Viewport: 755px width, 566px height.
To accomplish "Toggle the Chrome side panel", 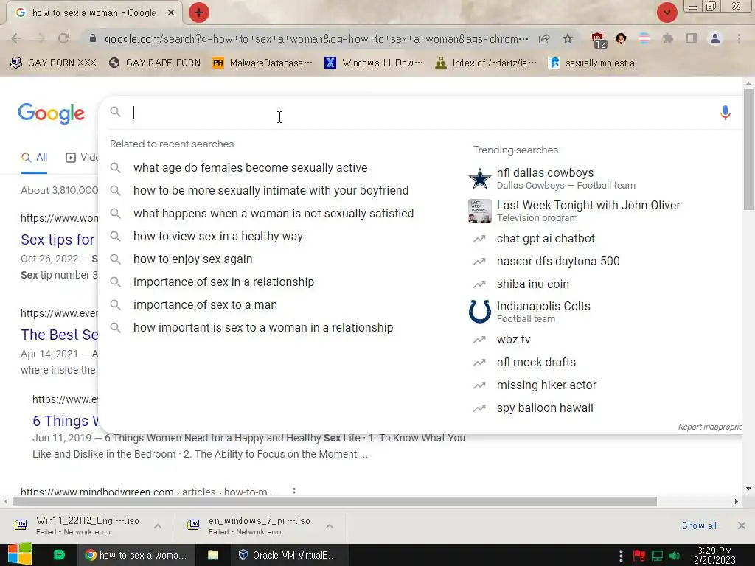I will click(x=692, y=38).
